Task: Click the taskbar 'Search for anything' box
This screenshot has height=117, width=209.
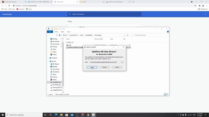Action: pos(24,115)
